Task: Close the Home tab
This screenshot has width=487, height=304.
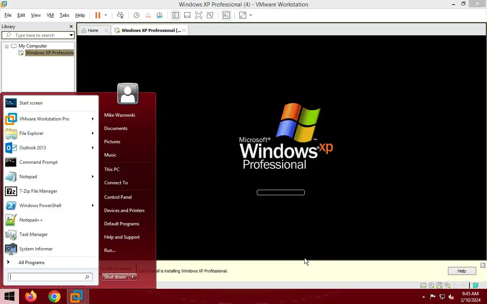Action: 106,30
